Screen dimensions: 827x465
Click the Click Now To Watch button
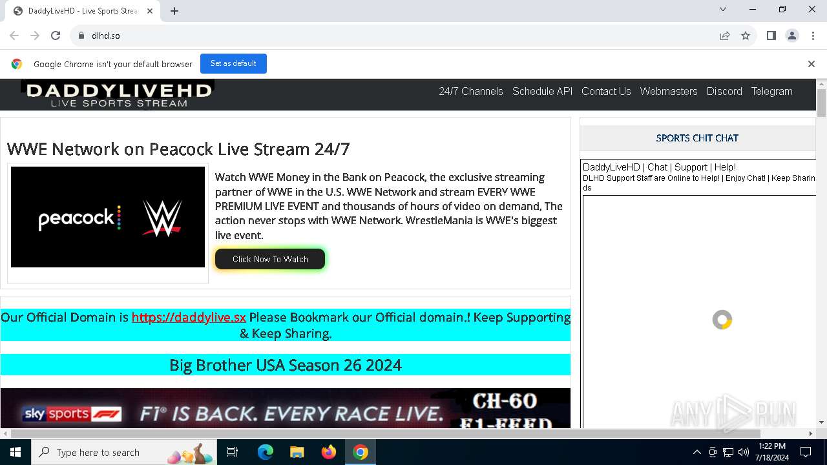(270, 259)
